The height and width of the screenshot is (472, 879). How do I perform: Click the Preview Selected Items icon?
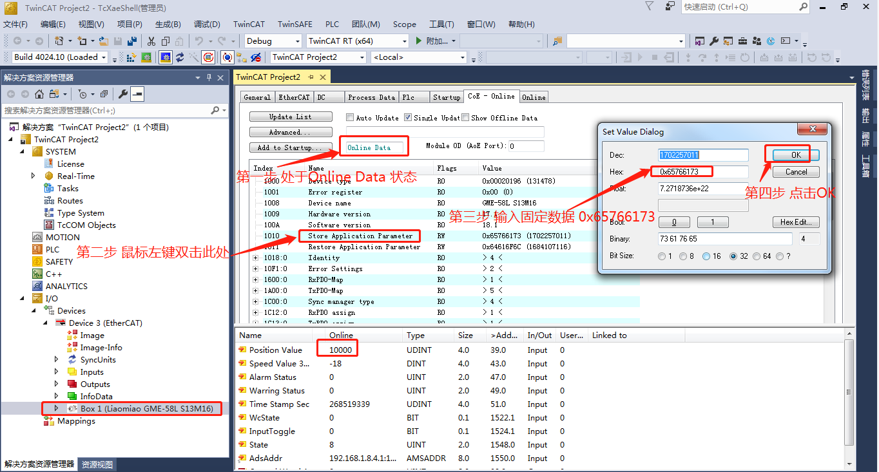[137, 94]
